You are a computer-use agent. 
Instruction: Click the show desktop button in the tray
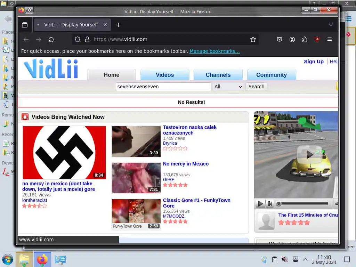(347, 259)
